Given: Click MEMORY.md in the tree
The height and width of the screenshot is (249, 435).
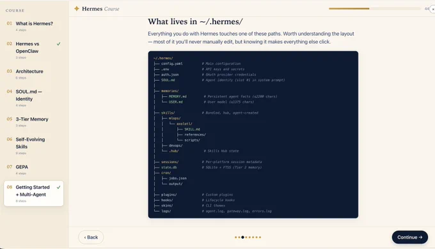Looking at the screenshot, I should (178, 97).
